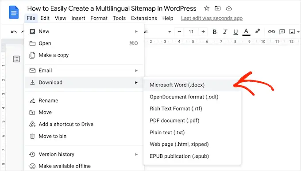The image size is (301, 171).
Task: Decrease font size with minus button
Action: (179, 32)
